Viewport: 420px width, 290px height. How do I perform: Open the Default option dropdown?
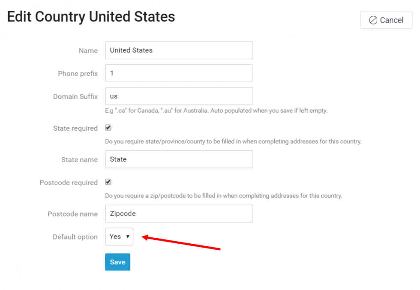click(119, 236)
